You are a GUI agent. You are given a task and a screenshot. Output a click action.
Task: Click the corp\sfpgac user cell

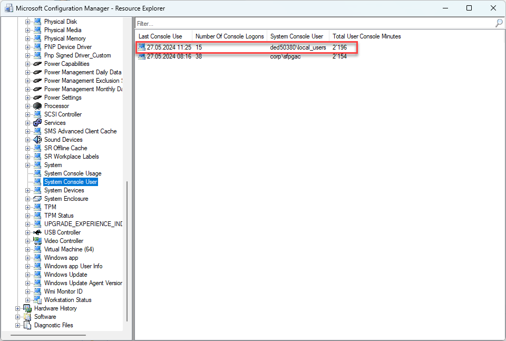[285, 56]
